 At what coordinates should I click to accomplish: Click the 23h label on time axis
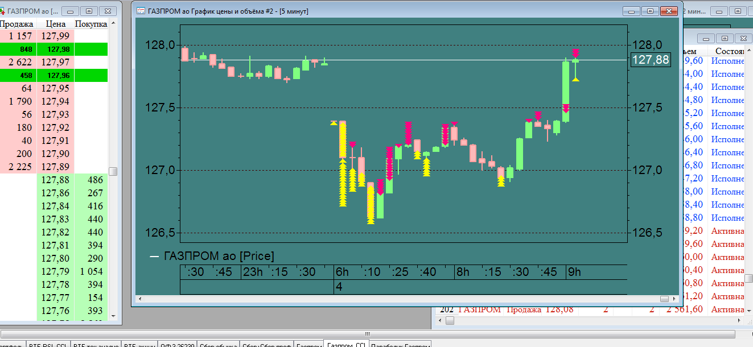253,272
